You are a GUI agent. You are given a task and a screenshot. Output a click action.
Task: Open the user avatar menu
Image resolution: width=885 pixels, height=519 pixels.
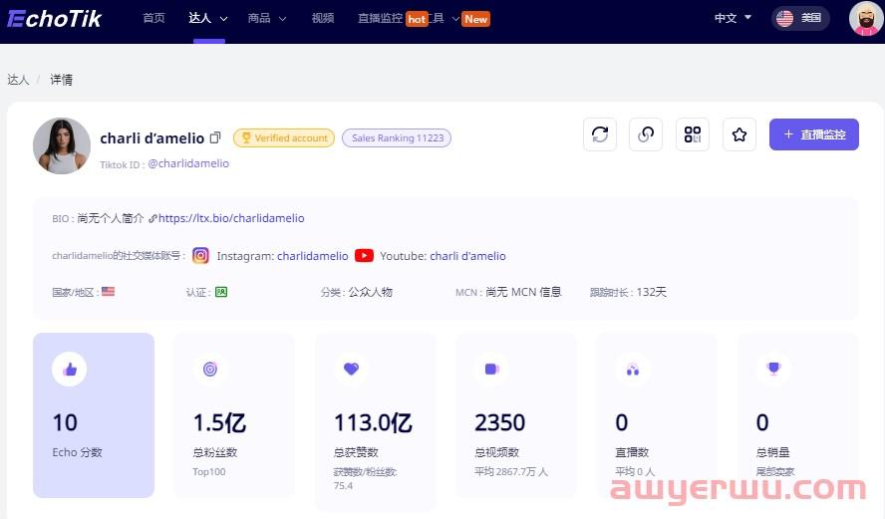(866, 19)
